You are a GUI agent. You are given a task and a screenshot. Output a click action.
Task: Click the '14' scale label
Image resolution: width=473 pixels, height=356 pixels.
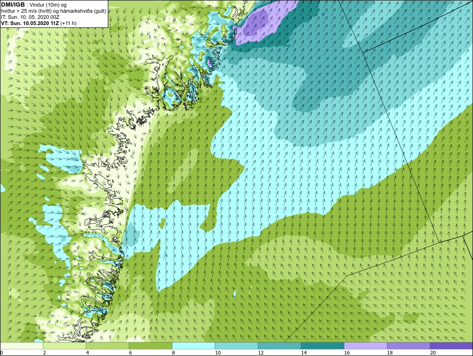[304, 352]
